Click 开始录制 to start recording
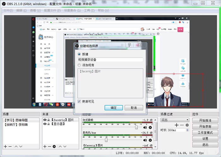The height and width of the screenshot is (157, 221). pyautogui.click(x=205, y=127)
